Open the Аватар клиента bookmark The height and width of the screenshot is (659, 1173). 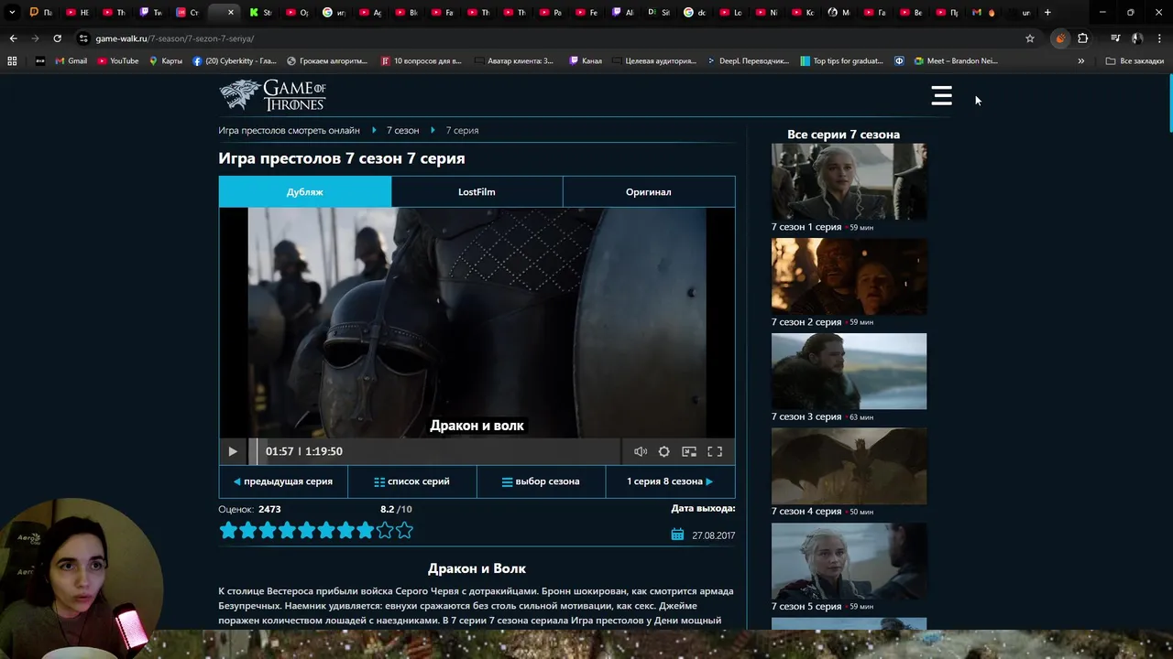pyautogui.click(x=513, y=61)
